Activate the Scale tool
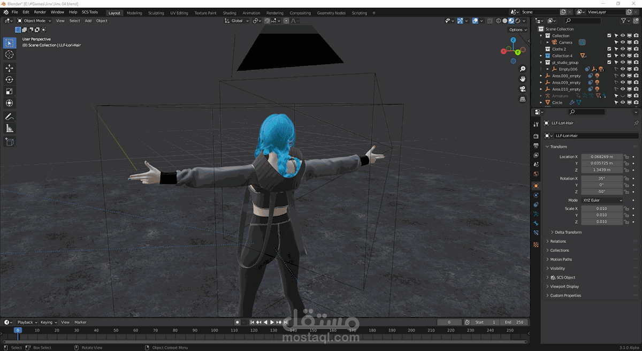Image resolution: width=642 pixels, height=351 pixels. (x=10, y=91)
